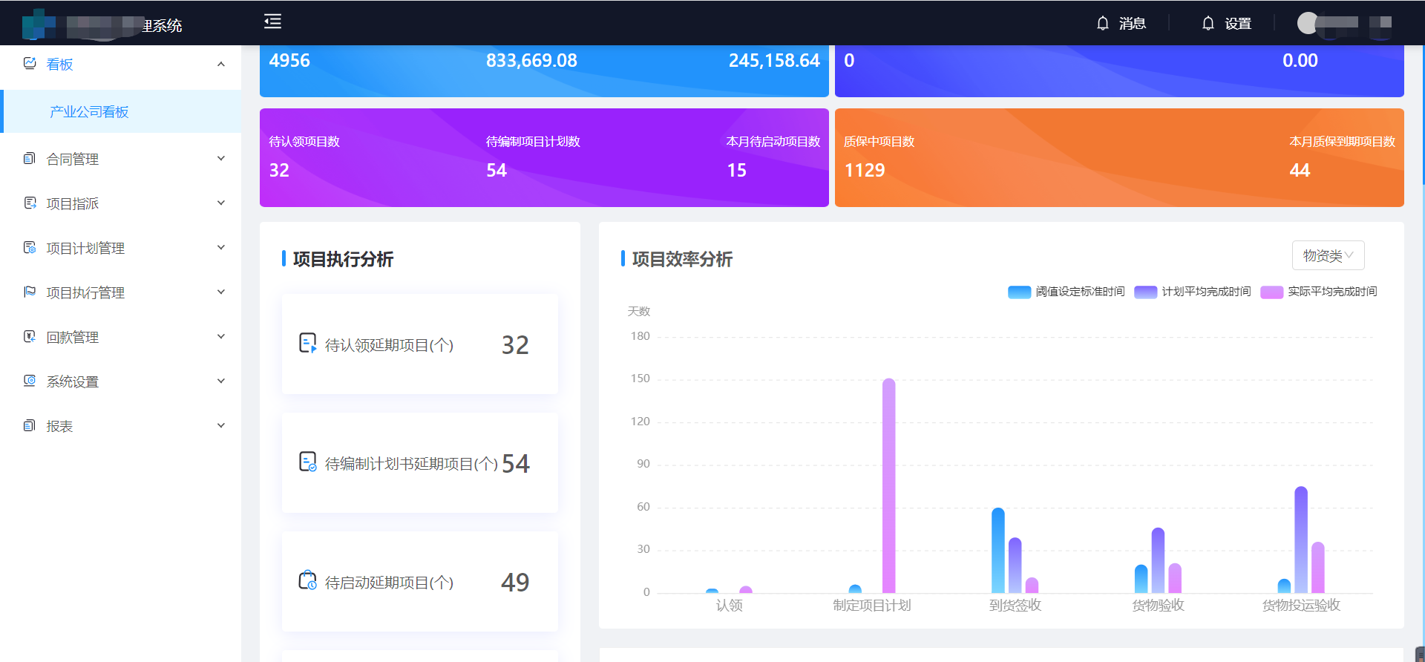Click the 系统设置 sidebar icon
The width and height of the screenshot is (1425, 662).
[30, 381]
